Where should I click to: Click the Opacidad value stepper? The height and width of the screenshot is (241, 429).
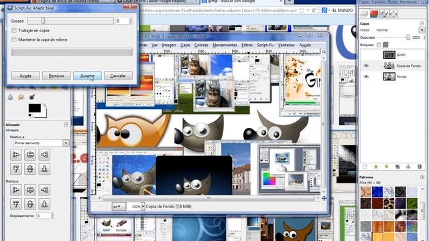coord(424,37)
